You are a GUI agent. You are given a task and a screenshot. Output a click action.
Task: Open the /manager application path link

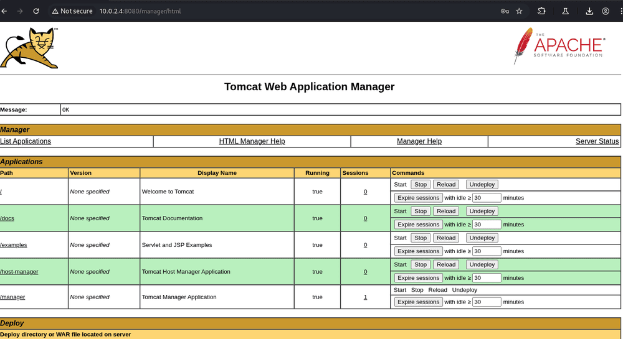12,297
